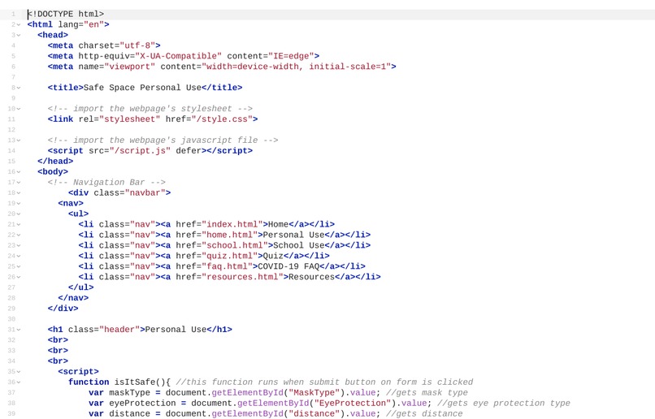Click "width=device-width, initial-scale=1" string
The image size is (655, 419).
[296, 67]
